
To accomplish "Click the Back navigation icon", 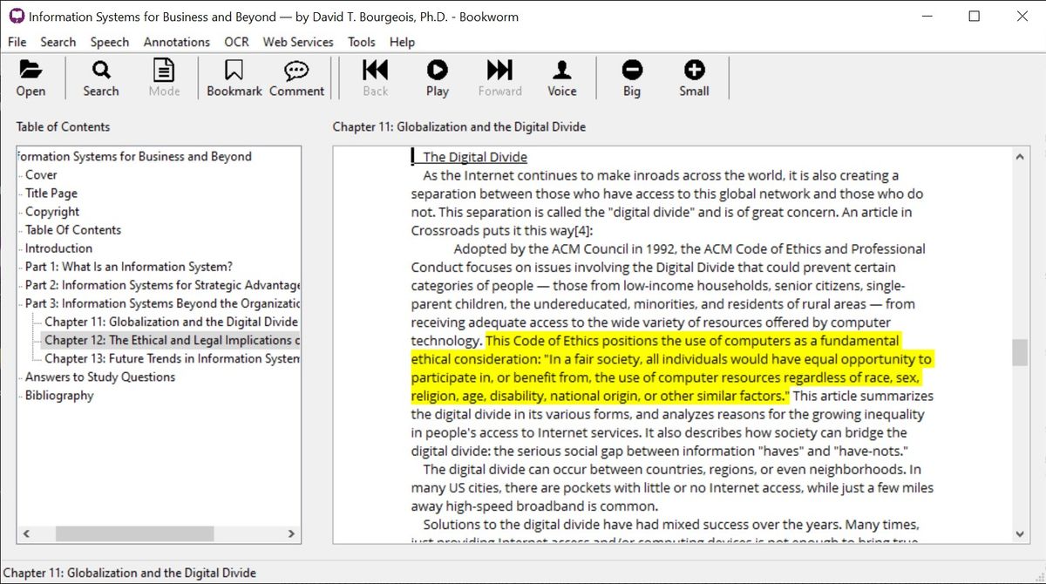I will click(x=374, y=77).
